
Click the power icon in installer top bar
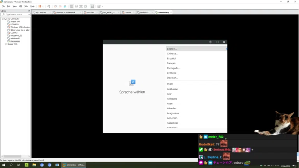tap(224, 42)
